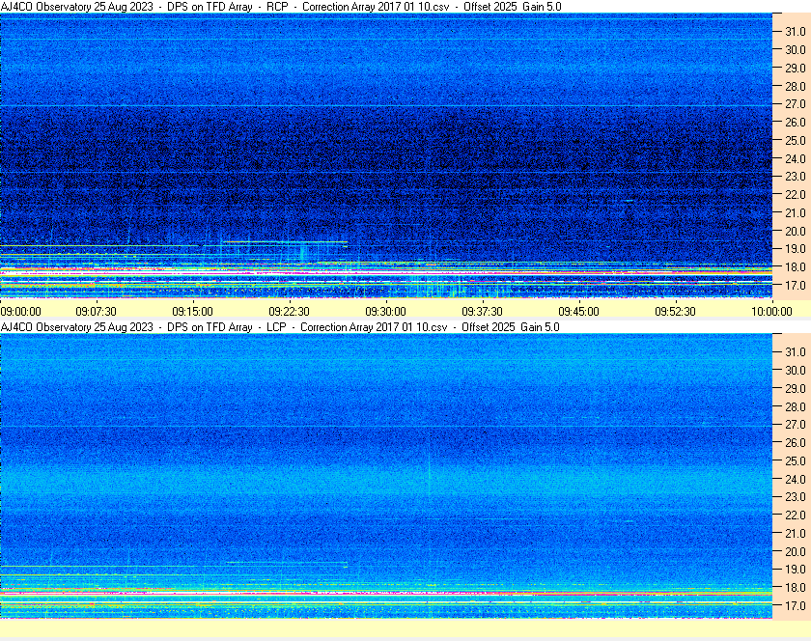Click the 21.0 frequency label in LCP chart

click(x=796, y=534)
